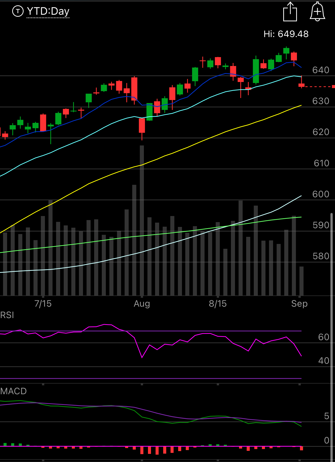Click the 630 price axis label

coord(321,101)
